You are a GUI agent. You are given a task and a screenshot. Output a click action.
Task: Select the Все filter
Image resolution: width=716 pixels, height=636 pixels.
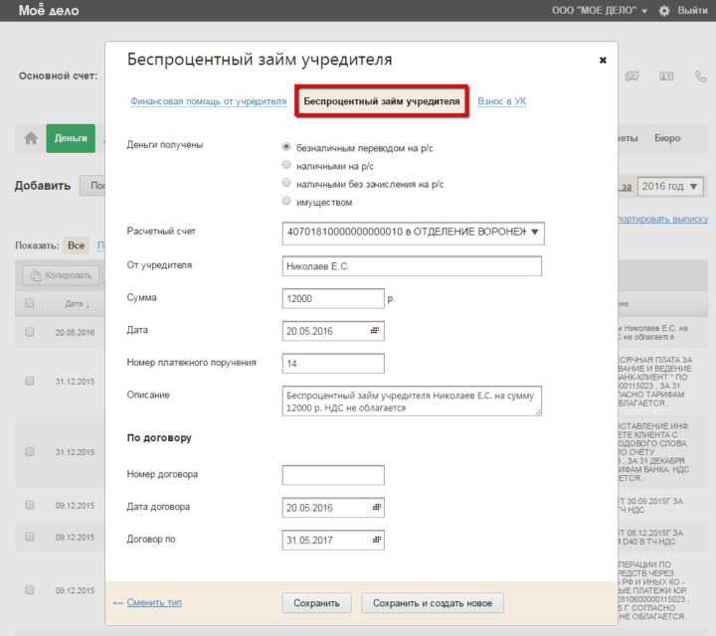pyautogui.click(x=77, y=245)
